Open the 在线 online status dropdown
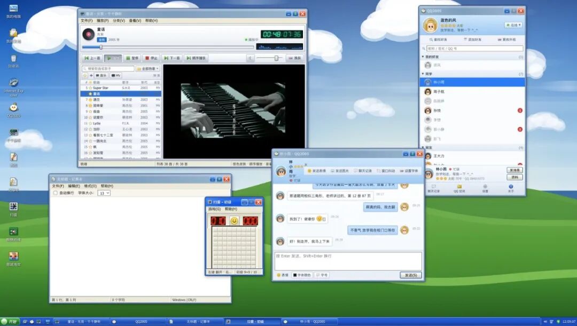 coord(514,25)
